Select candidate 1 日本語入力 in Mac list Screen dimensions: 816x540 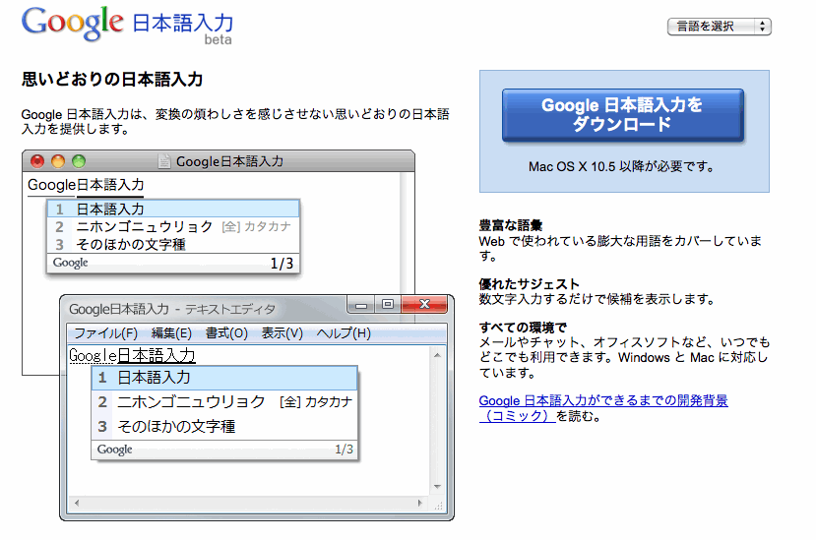click(173, 210)
